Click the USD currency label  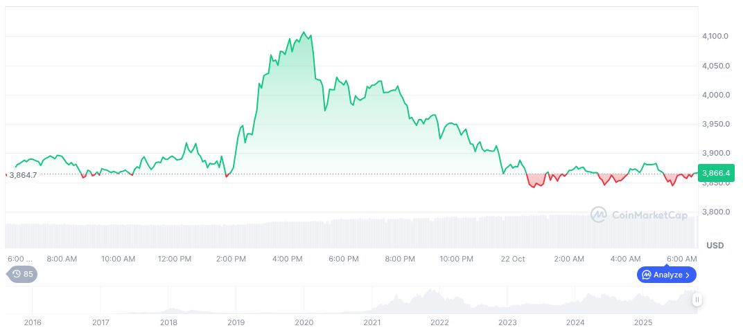[x=715, y=246]
